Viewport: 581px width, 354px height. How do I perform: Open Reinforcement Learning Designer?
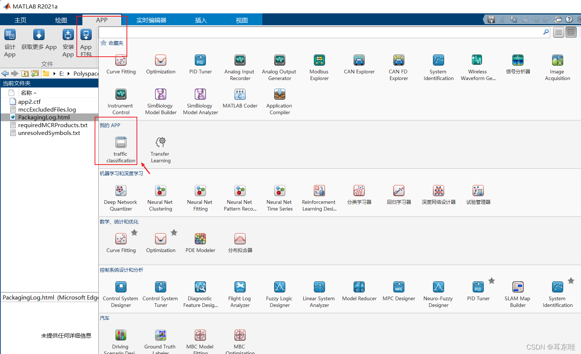319,198
